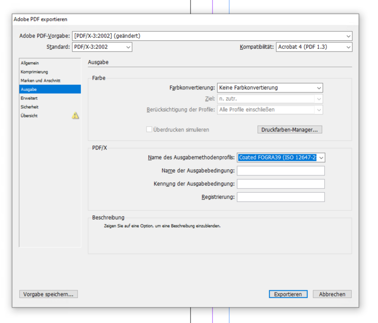The height and width of the screenshot is (323, 378).
Task: Open the Farbkonvertierung dropdown
Action: tap(270, 88)
